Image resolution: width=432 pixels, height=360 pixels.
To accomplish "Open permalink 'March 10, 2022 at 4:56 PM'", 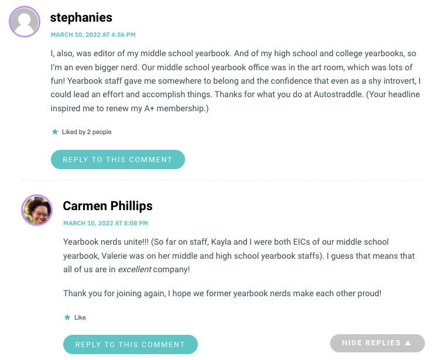I will [x=93, y=35].
